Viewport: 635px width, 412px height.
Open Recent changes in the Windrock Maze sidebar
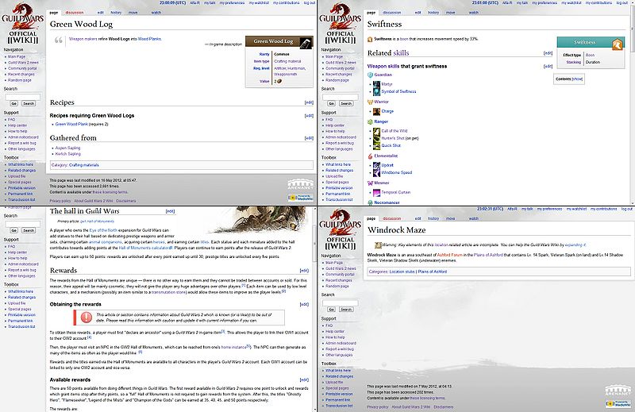click(339, 280)
